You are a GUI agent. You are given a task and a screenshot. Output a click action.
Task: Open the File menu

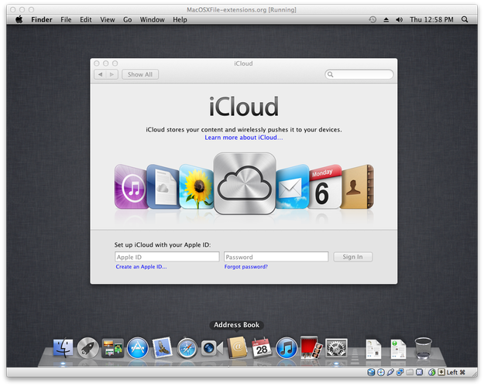[66, 19]
